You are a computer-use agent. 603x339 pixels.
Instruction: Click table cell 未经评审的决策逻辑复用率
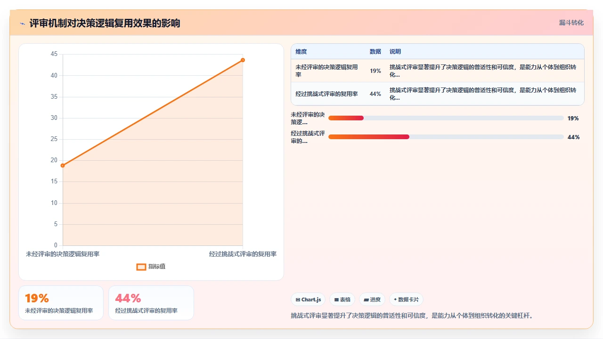327,71
